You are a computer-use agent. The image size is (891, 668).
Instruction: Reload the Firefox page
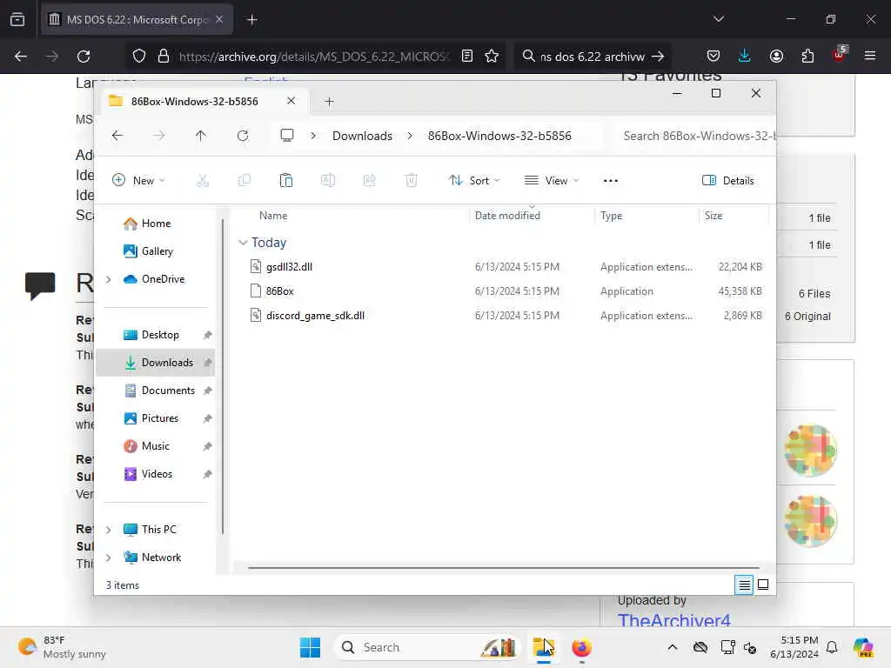point(84,57)
